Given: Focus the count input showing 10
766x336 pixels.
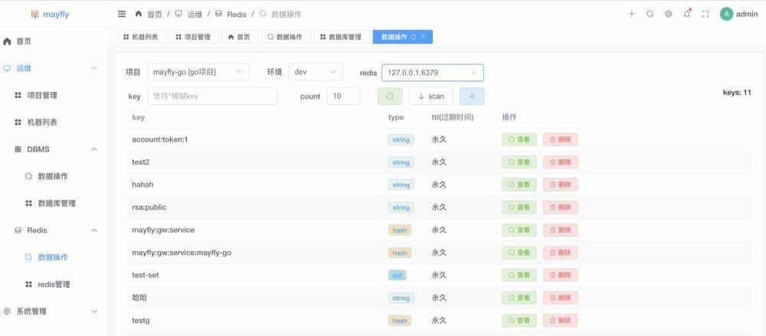Looking at the screenshot, I should (343, 96).
